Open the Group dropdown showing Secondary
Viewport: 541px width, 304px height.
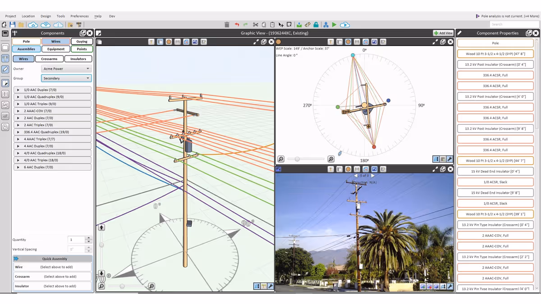click(66, 78)
